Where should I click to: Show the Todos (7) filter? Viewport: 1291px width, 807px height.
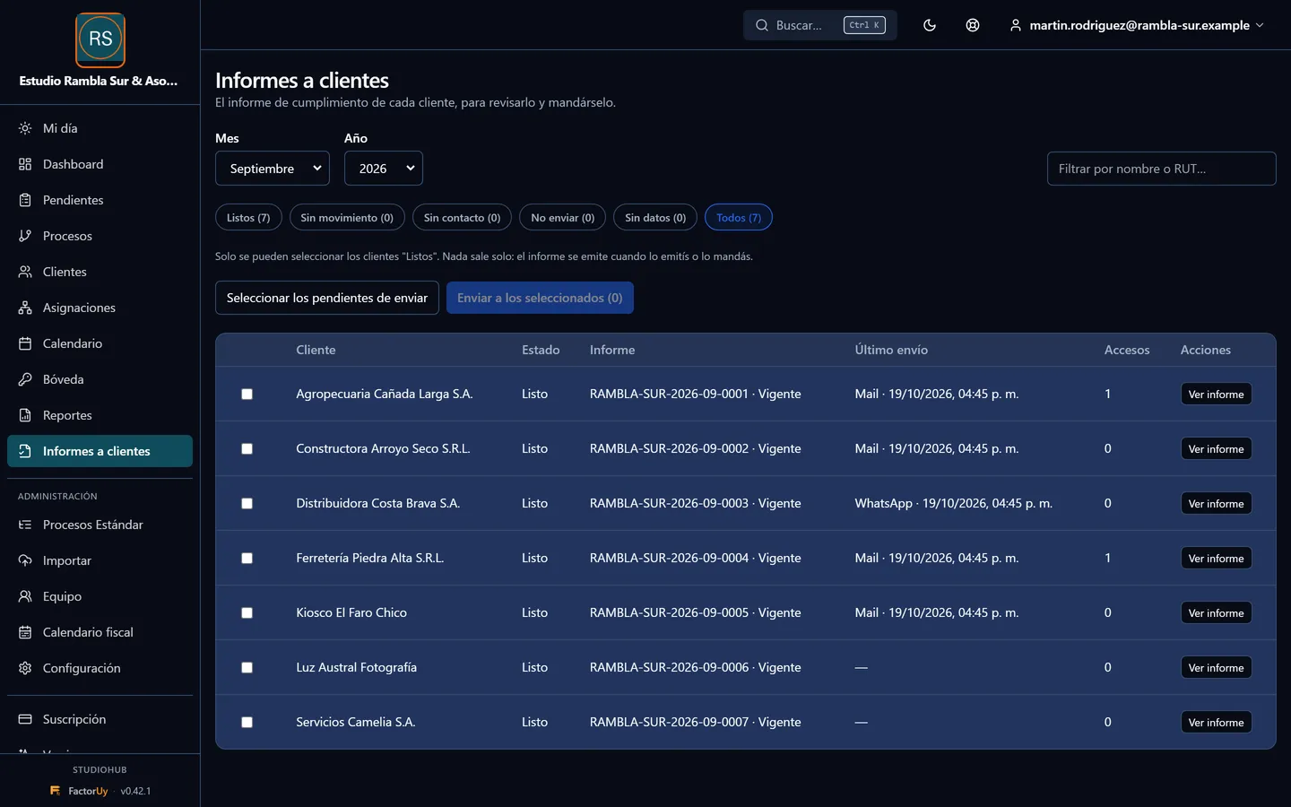739,218
